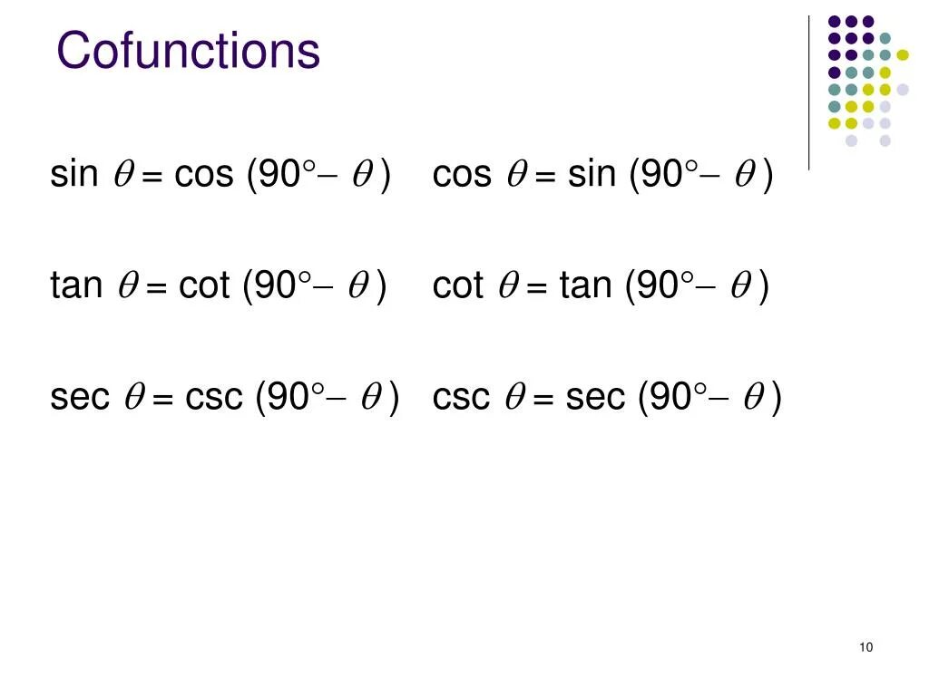Select the sin θ = cos (90°− θ) equation
This screenshot has width=929, height=696.
tap(220, 175)
